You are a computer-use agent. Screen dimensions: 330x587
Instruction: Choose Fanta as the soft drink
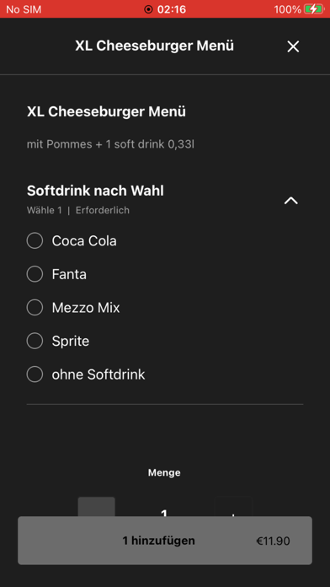coord(35,274)
